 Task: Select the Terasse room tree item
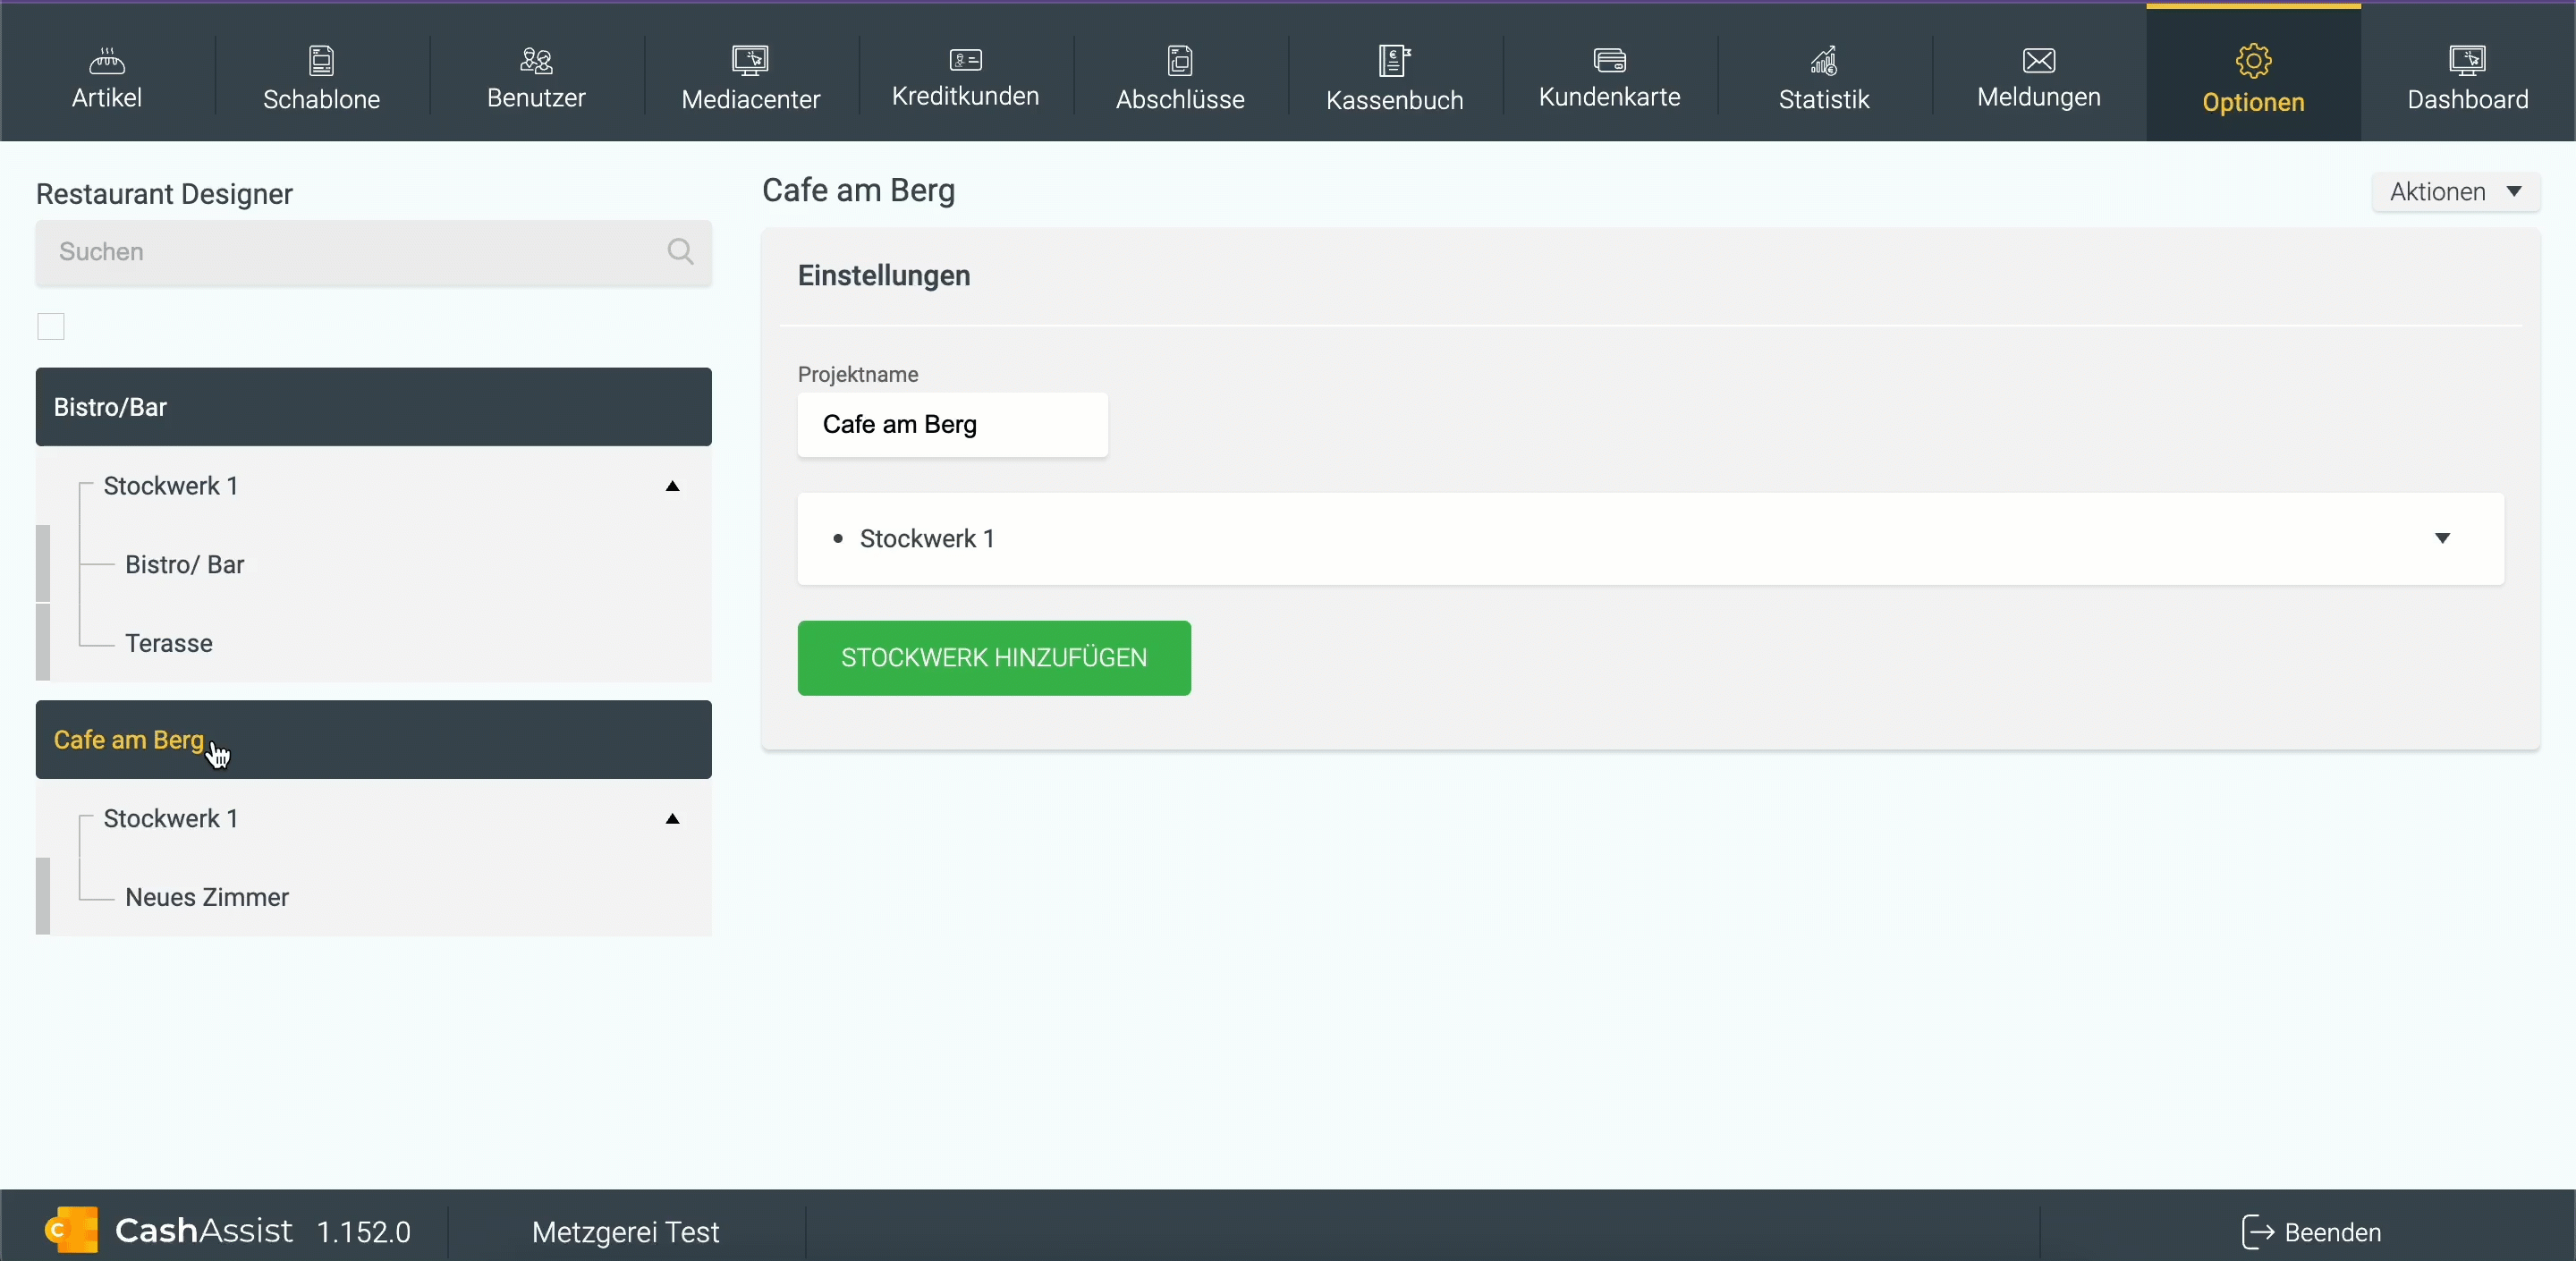(x=169, y=643)
